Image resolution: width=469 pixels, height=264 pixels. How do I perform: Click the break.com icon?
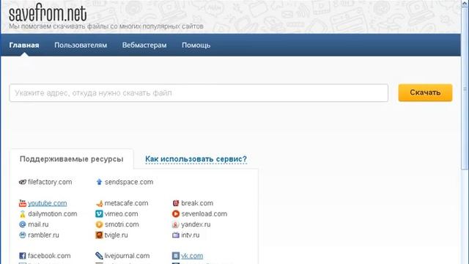click(176, 203)
